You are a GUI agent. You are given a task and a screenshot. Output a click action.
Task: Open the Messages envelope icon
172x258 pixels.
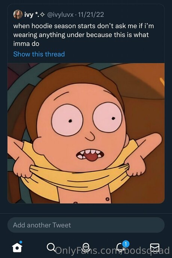point(154,248)
